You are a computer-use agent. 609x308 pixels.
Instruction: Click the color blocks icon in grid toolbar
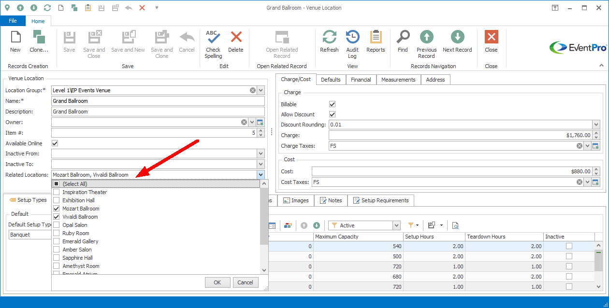288,225
